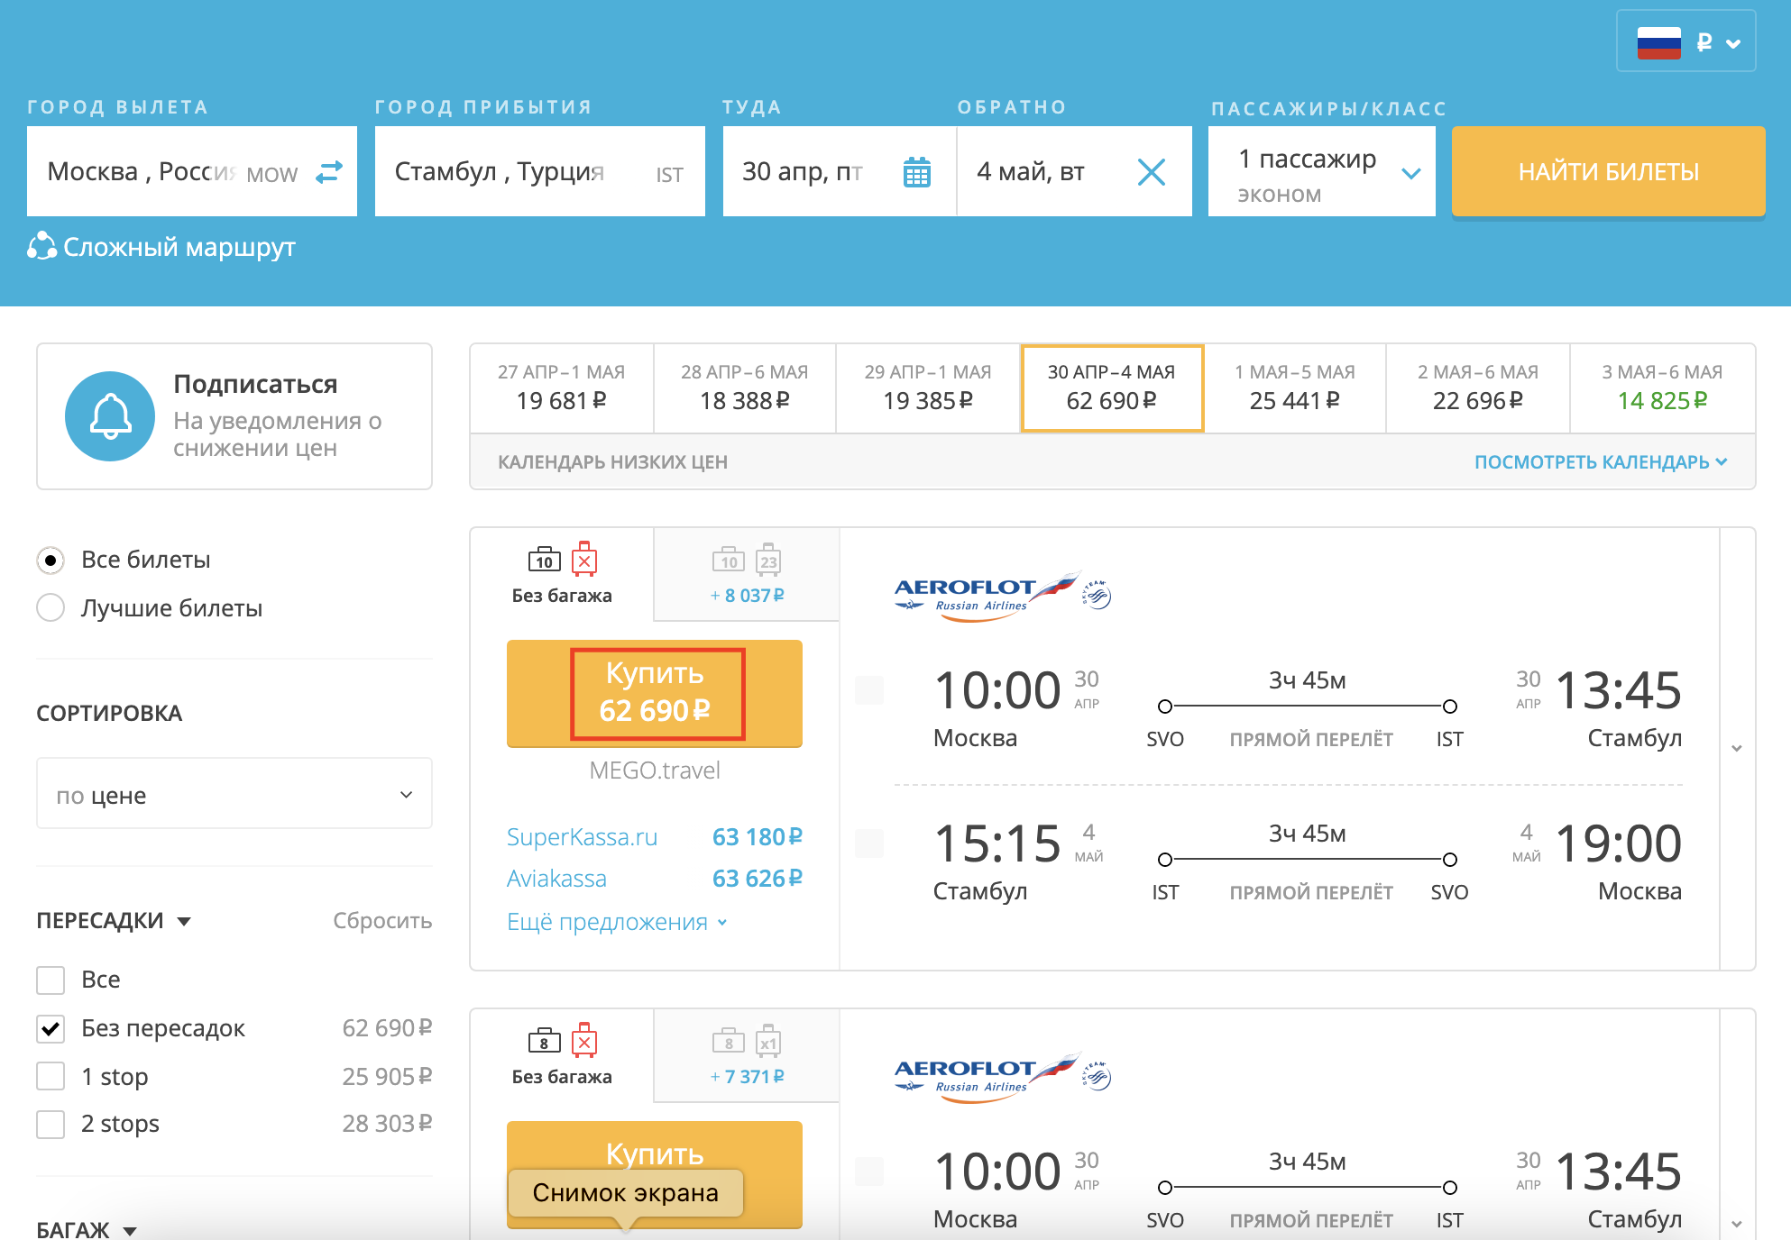This screenshot has height=1240, width=1791.
Task: Expand second ticket details chevron
Action: 1737,1224
